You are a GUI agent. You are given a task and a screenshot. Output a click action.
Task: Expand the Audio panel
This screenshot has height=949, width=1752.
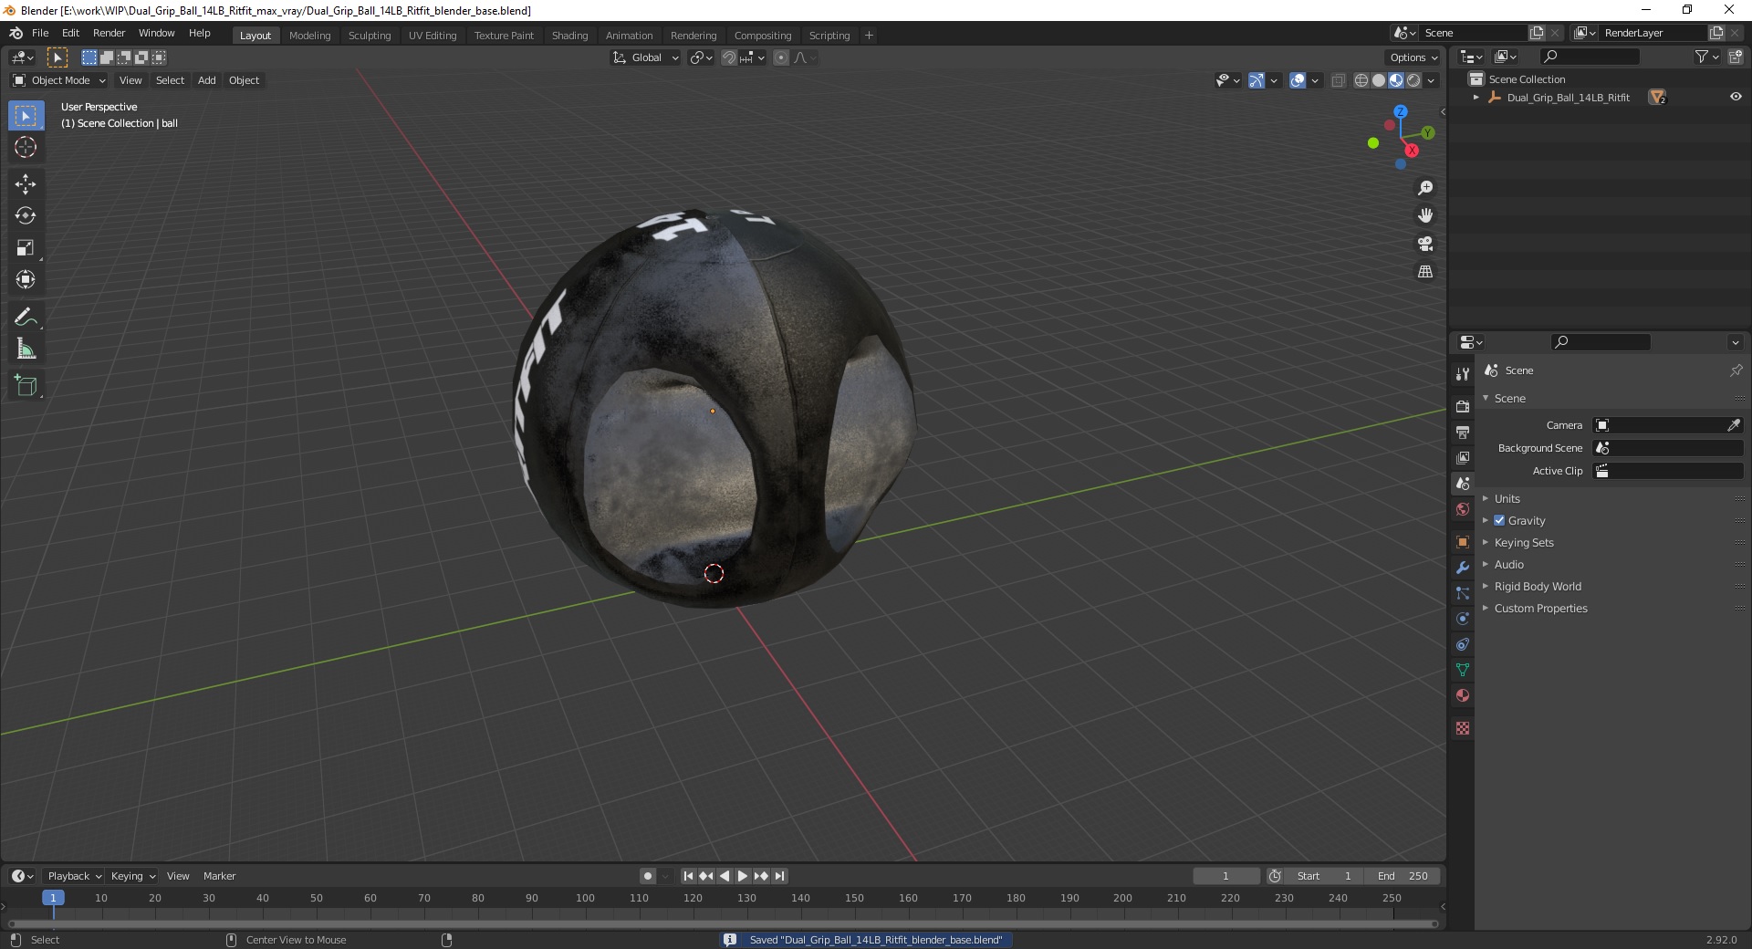click(1508, 564)
